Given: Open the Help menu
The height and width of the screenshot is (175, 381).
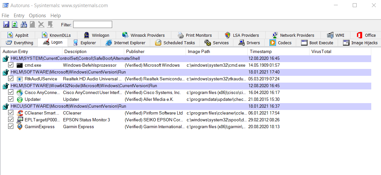Looking at the screenshot, I should (x=56, y=16).
